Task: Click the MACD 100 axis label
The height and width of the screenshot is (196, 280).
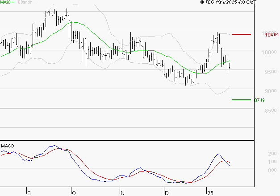Action: [272, 162]
